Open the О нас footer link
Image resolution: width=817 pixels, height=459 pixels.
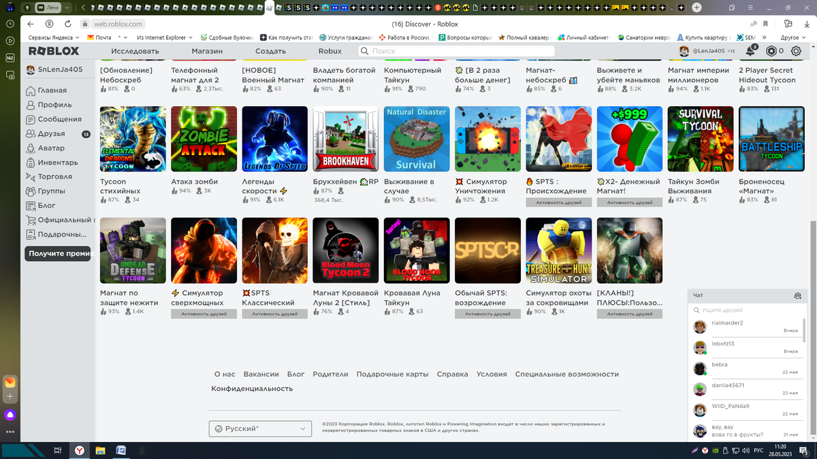click(x=225, y=374)
